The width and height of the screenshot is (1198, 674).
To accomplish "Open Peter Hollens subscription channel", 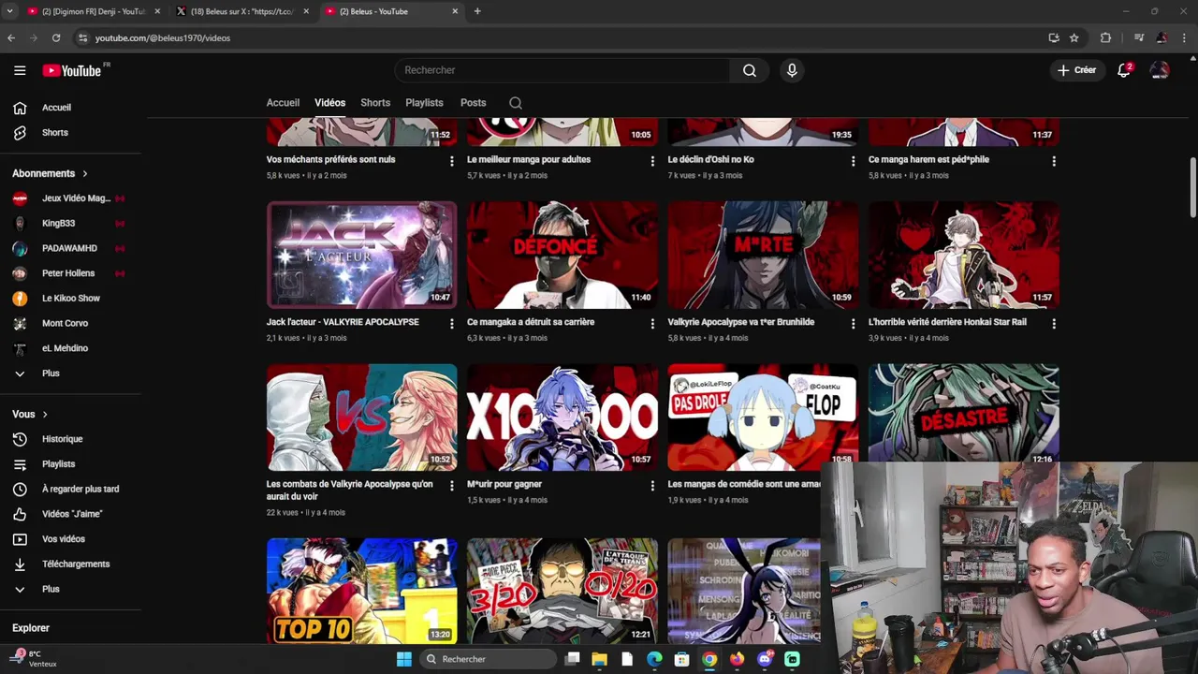I will (70, 273).
